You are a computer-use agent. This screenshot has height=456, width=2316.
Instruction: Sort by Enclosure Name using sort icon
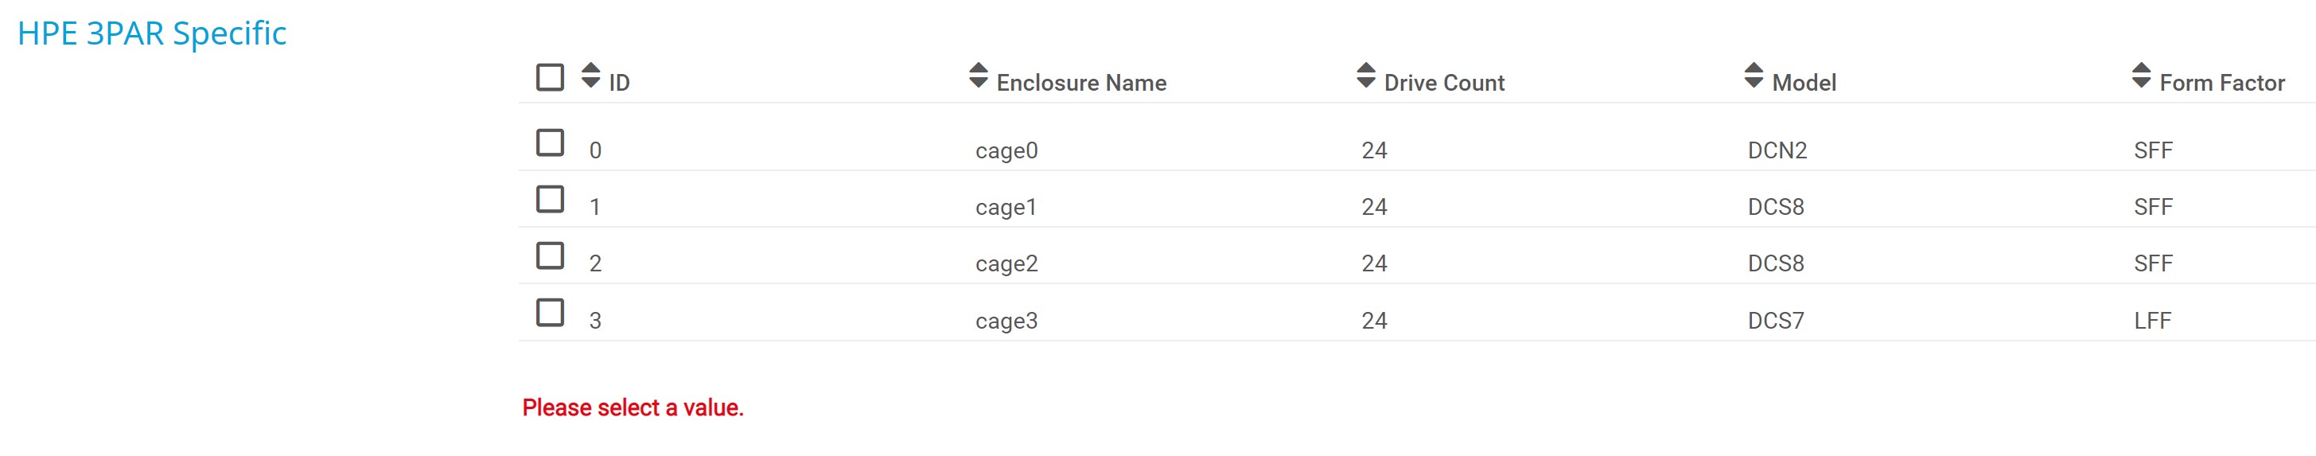click(978, 76)
